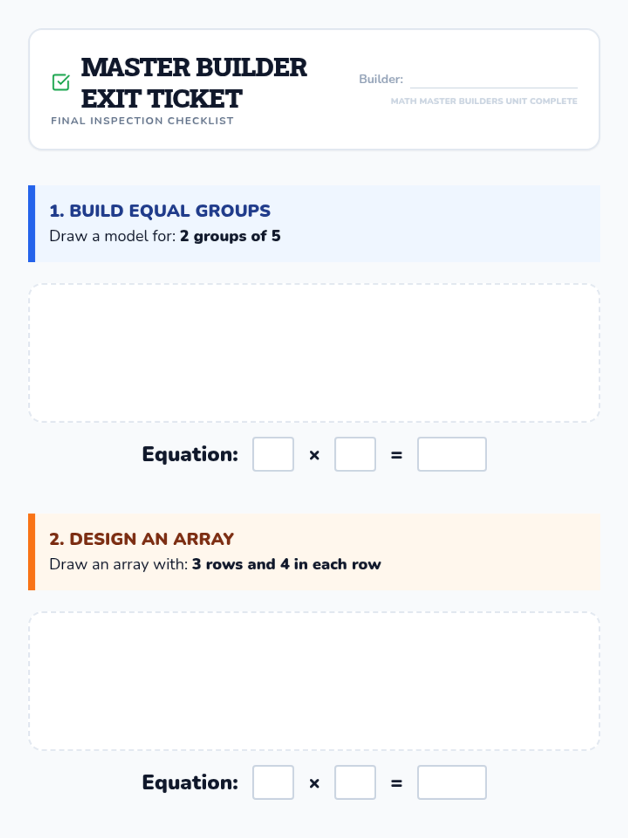Click the equal groups dashed drawing area

314,353
